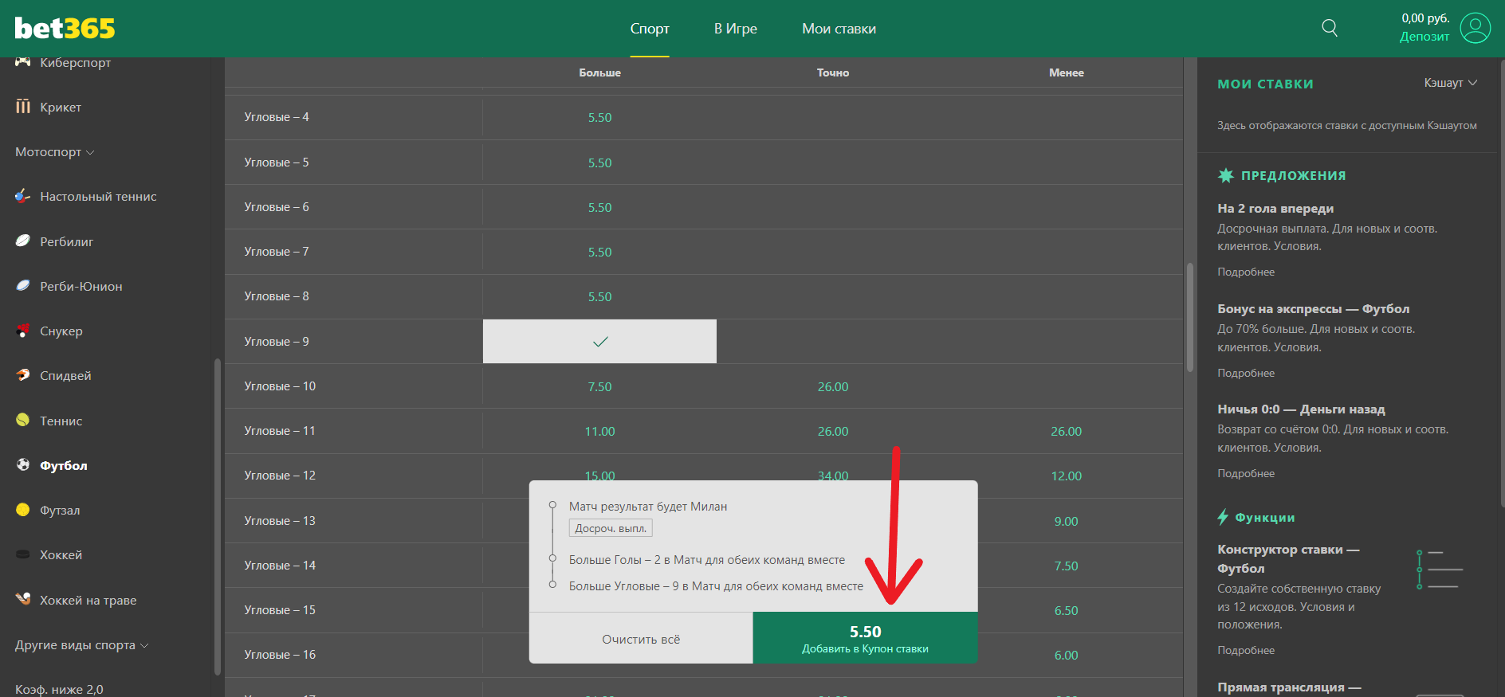Viewport: 1505px width, 697px height.
Task: Open the My Bets tab
Action: coord(839,29)
